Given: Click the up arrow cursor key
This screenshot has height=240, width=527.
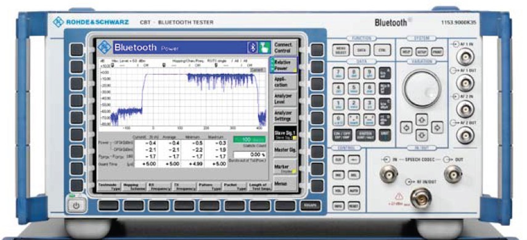Looking at the screenshot, I should 422,119.
